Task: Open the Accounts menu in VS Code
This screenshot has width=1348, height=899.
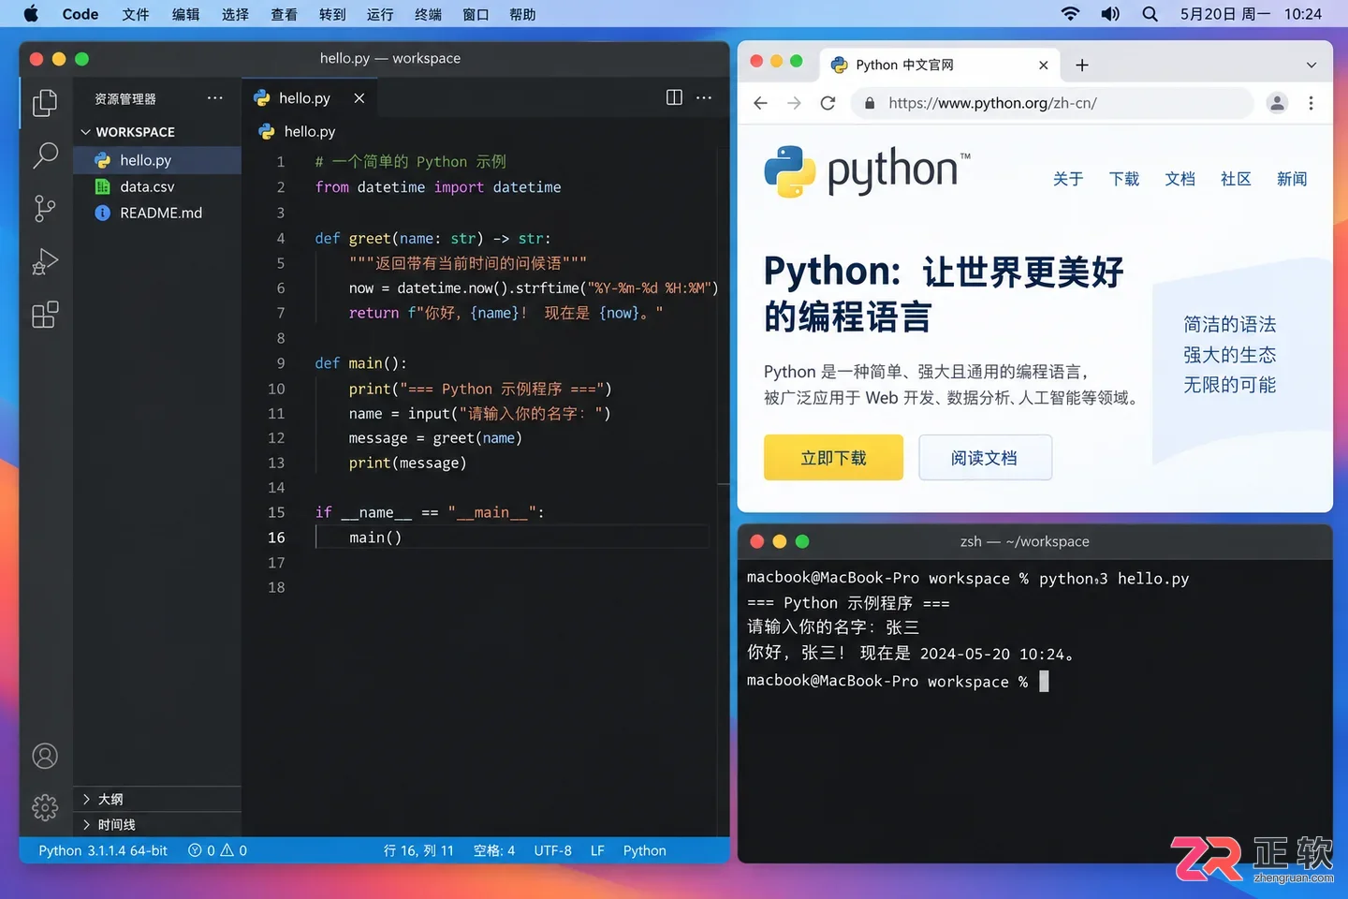Action: pos(45,756)
